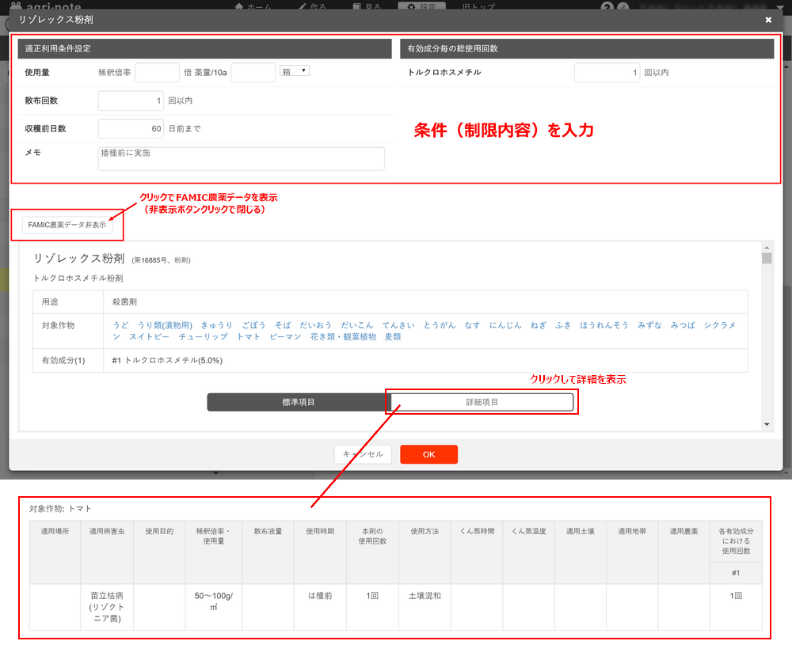
Task: Open the とうがん crop link
Action: tap(440, 325)
